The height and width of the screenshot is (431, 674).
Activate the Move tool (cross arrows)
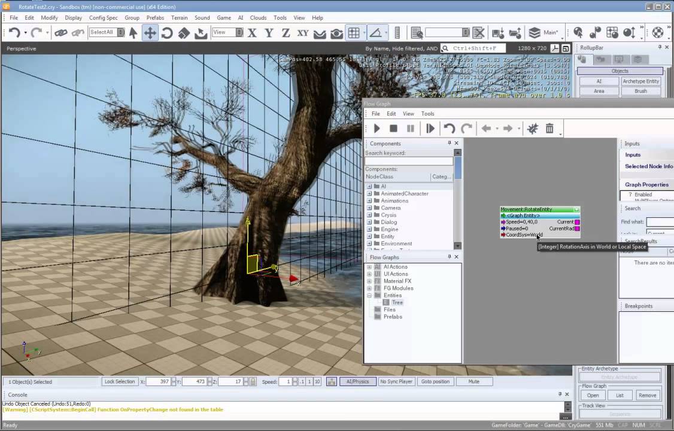[150, 33]
